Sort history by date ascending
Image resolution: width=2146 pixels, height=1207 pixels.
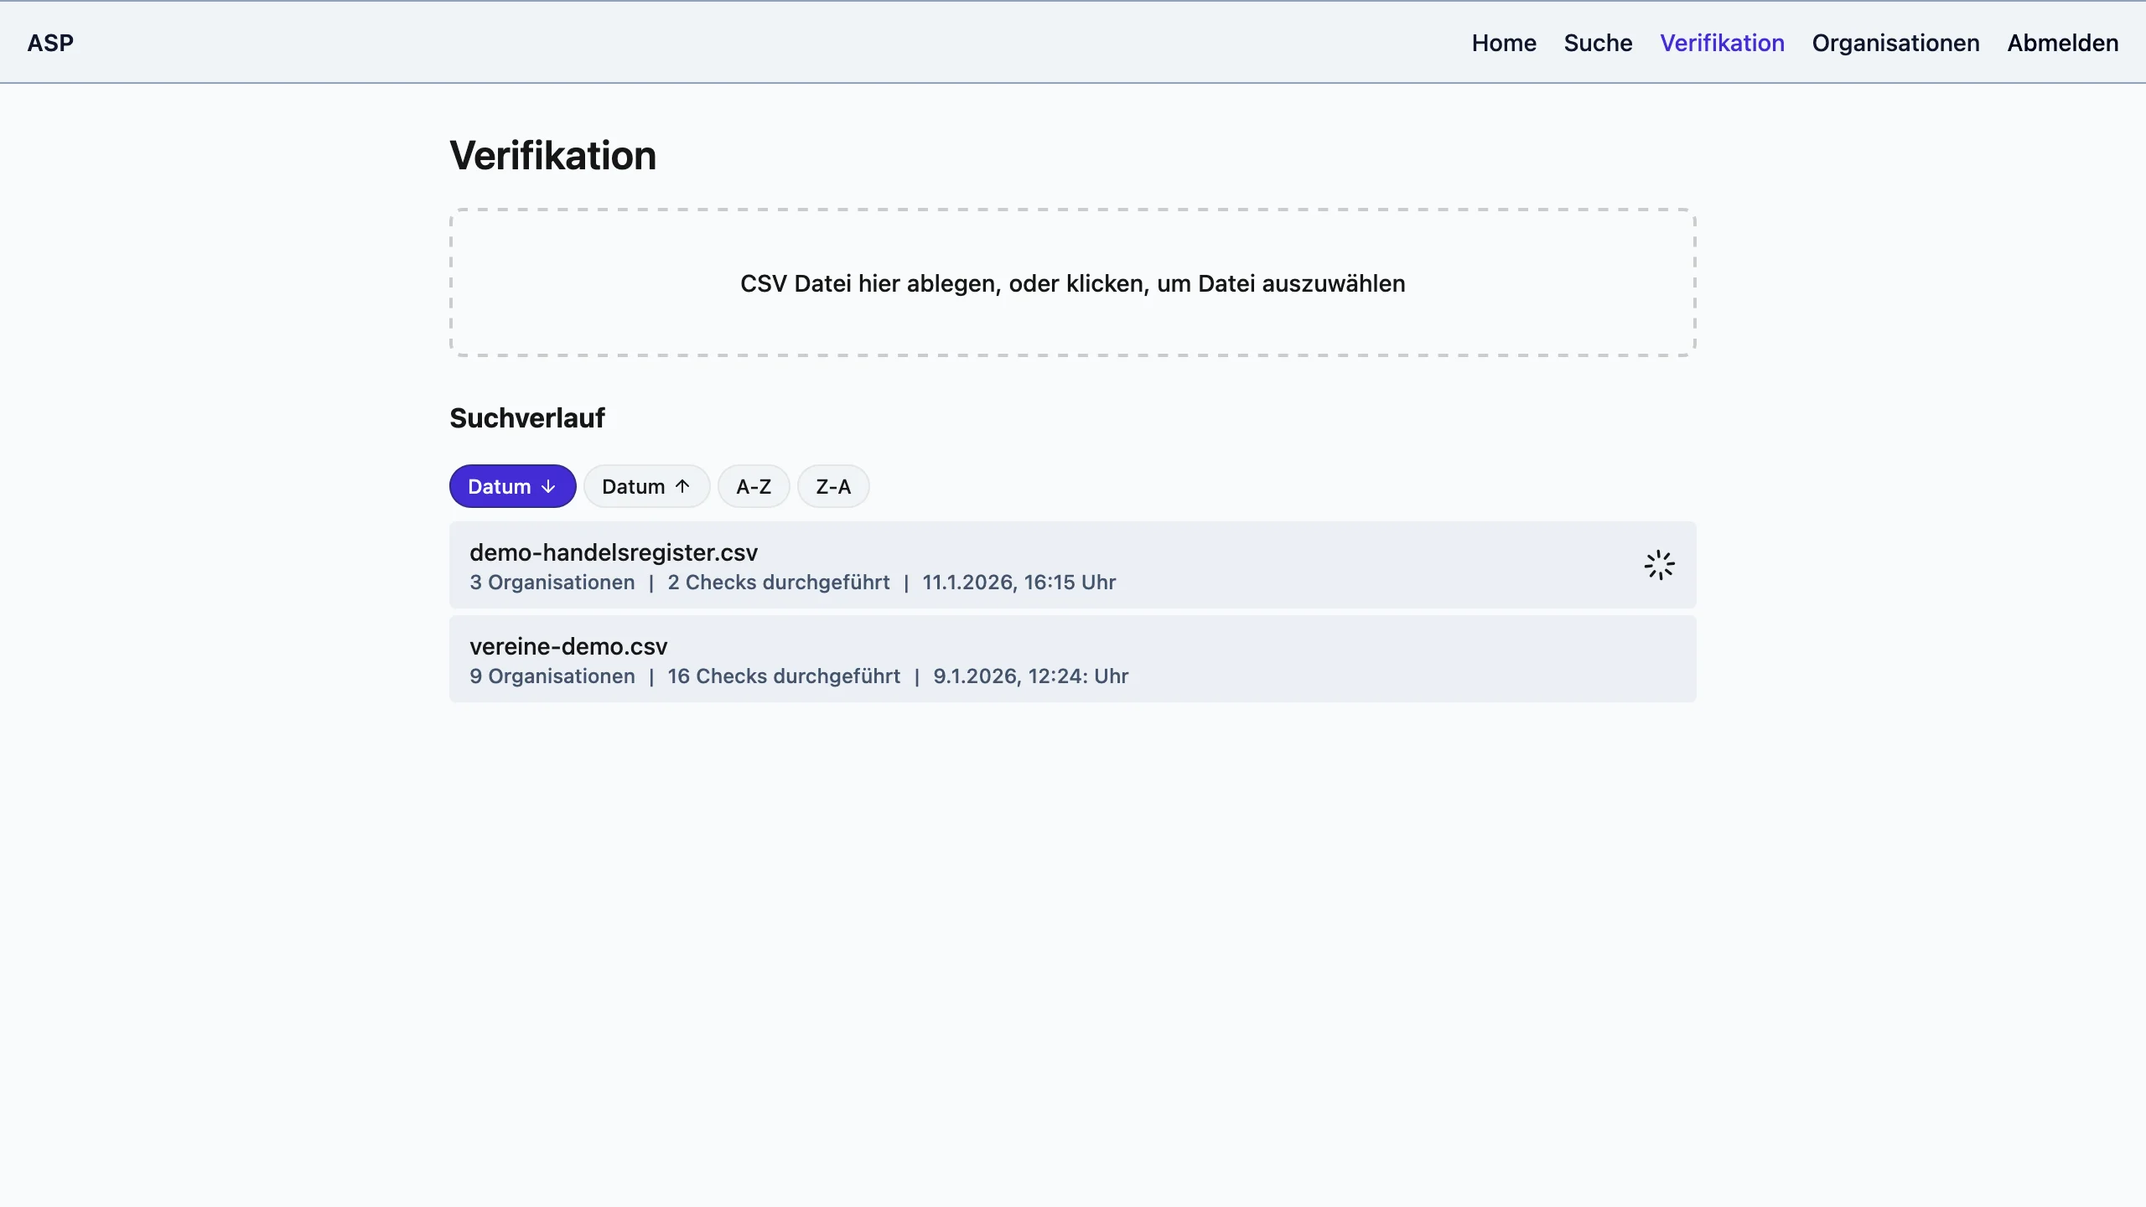646,487
